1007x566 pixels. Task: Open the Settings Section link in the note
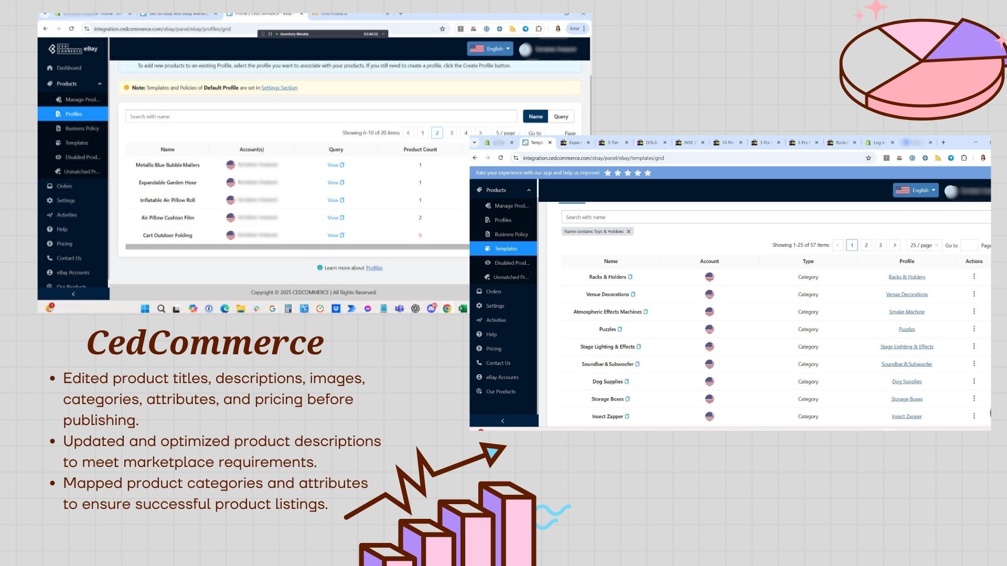click(279, 88)
